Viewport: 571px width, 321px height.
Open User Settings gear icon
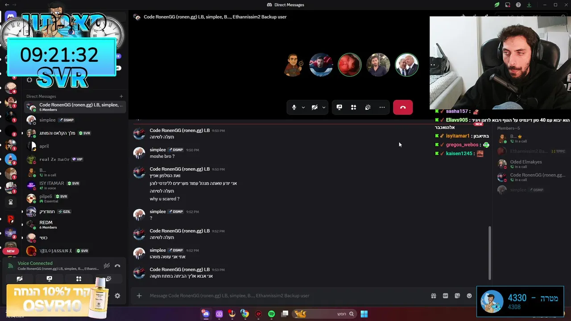(117, 296)
